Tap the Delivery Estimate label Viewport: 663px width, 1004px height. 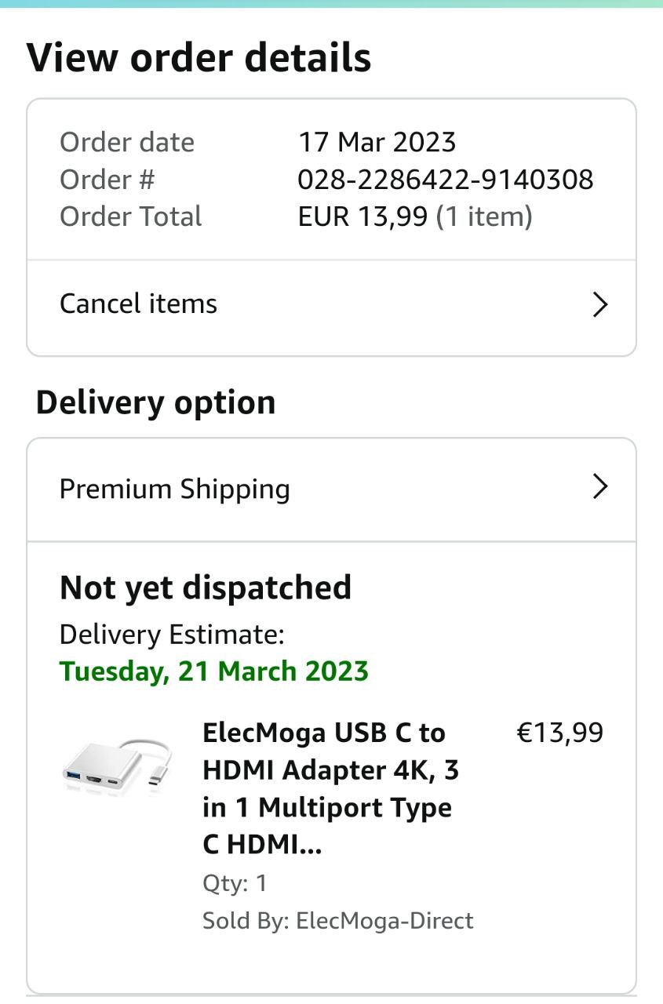[x=172, y=634]
